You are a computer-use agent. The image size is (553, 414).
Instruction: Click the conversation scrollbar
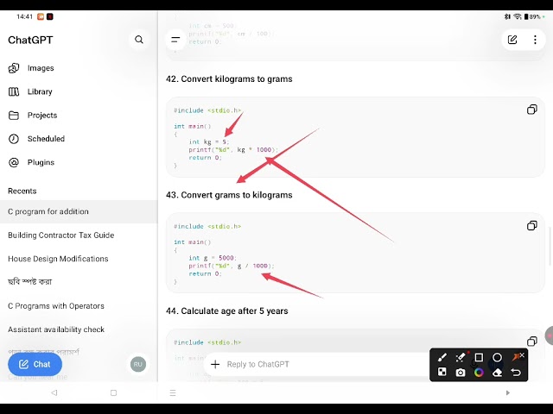tap(550, 247)
